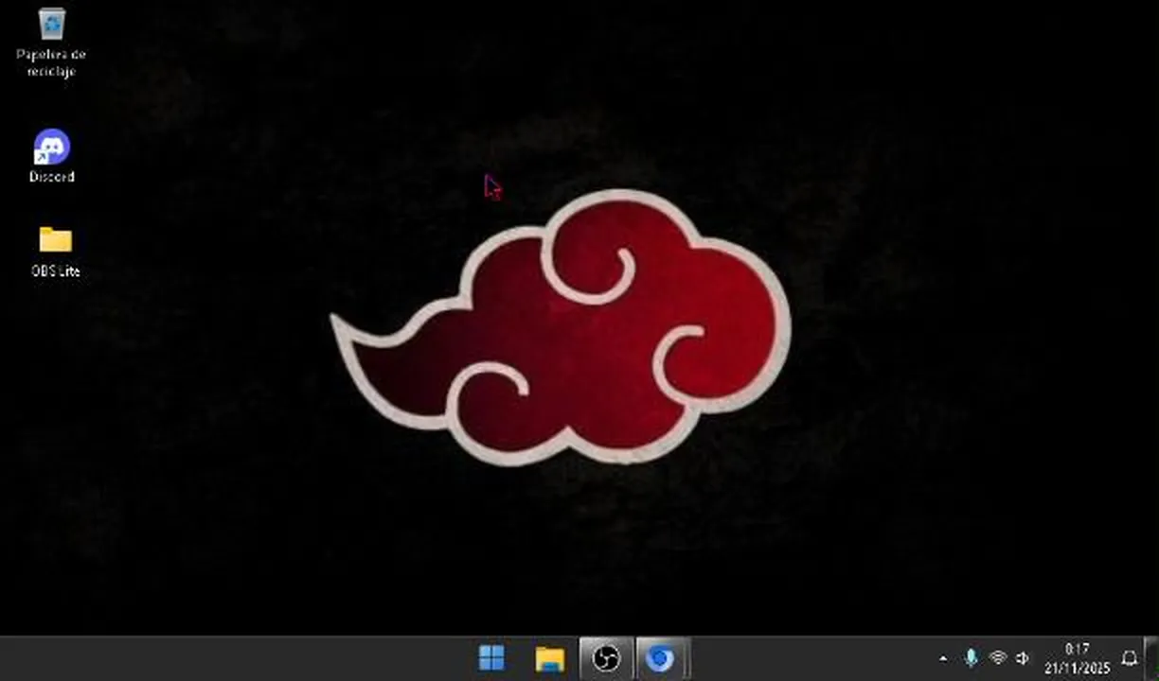Image resolution: width=1159 pixels, height=681 pixels.
Task: Switch to the blue browser taskbar app
Action: [x=661, y=658]
